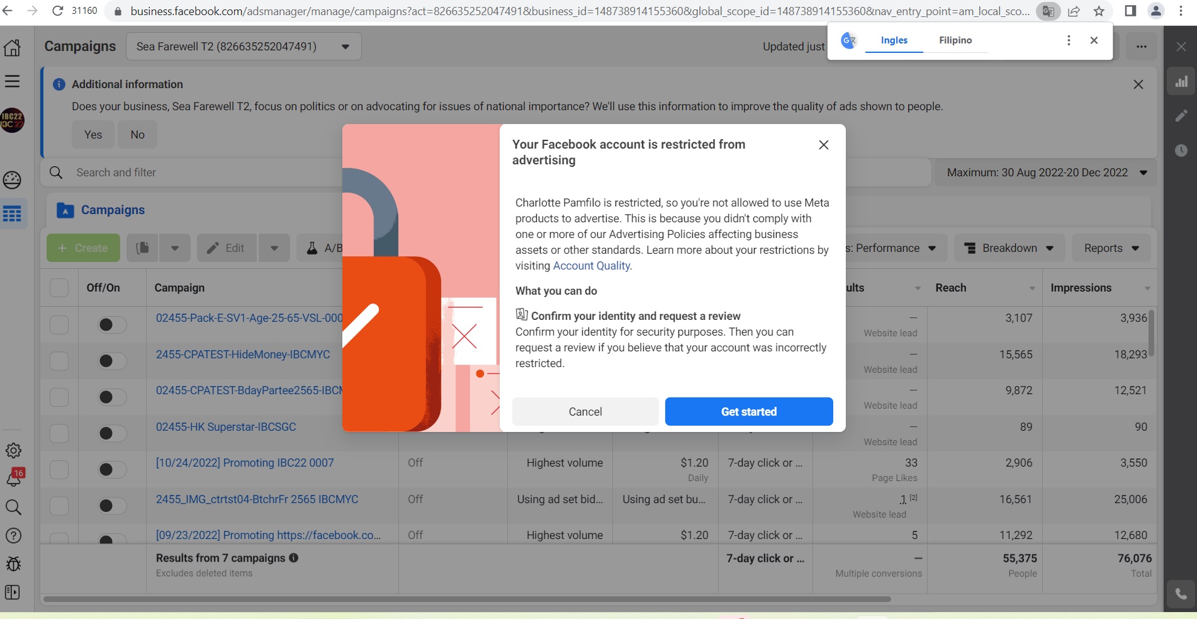
Task: Open the account overview gauge icon
Action: coord(13,180)
